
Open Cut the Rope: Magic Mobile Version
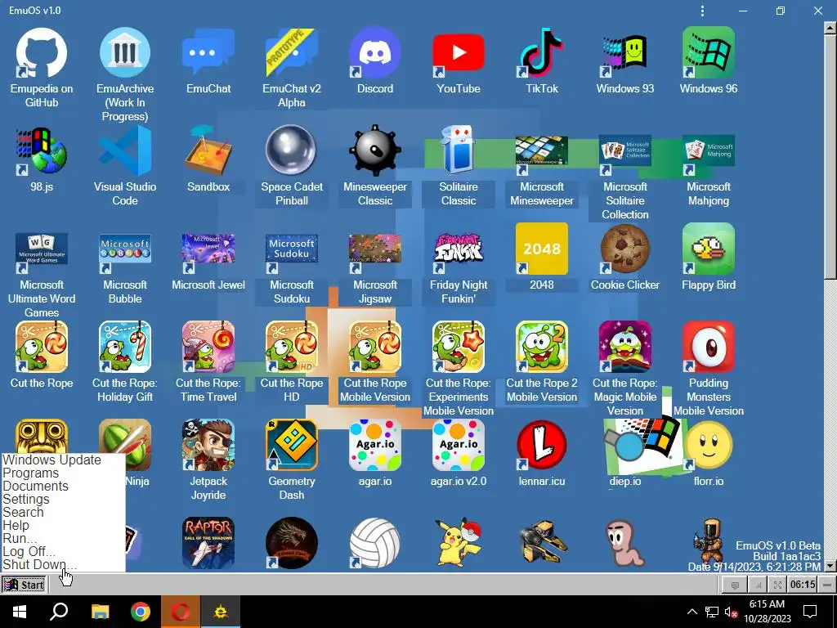click(x=624, y=347)
